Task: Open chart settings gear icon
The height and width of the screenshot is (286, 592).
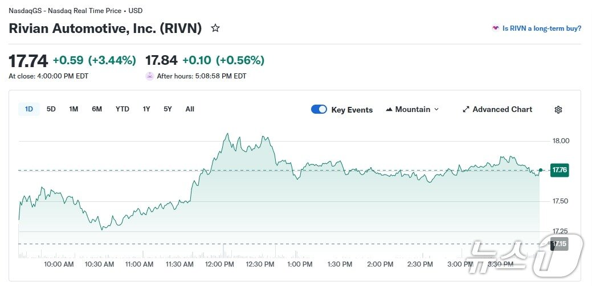Action: click(558, 110)
